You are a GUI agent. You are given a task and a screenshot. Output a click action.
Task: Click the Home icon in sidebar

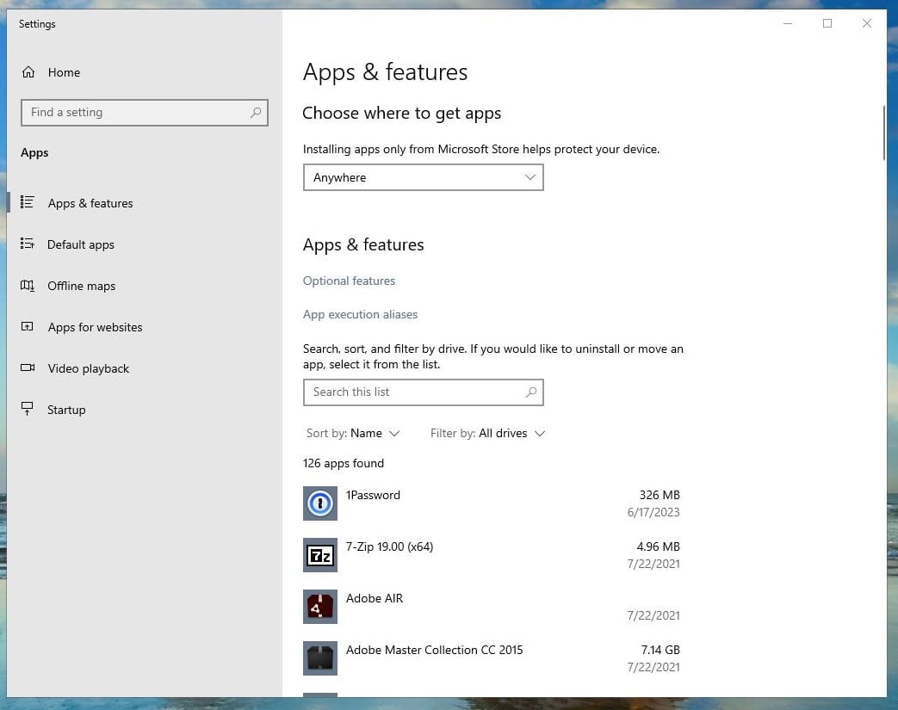(x=28, y=72)
